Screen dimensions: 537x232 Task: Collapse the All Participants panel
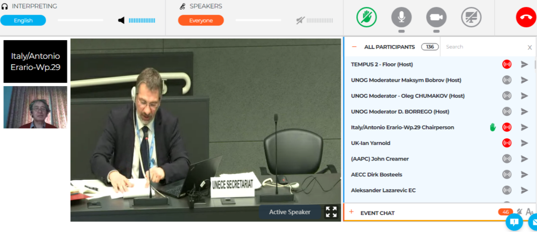point(354,47)
